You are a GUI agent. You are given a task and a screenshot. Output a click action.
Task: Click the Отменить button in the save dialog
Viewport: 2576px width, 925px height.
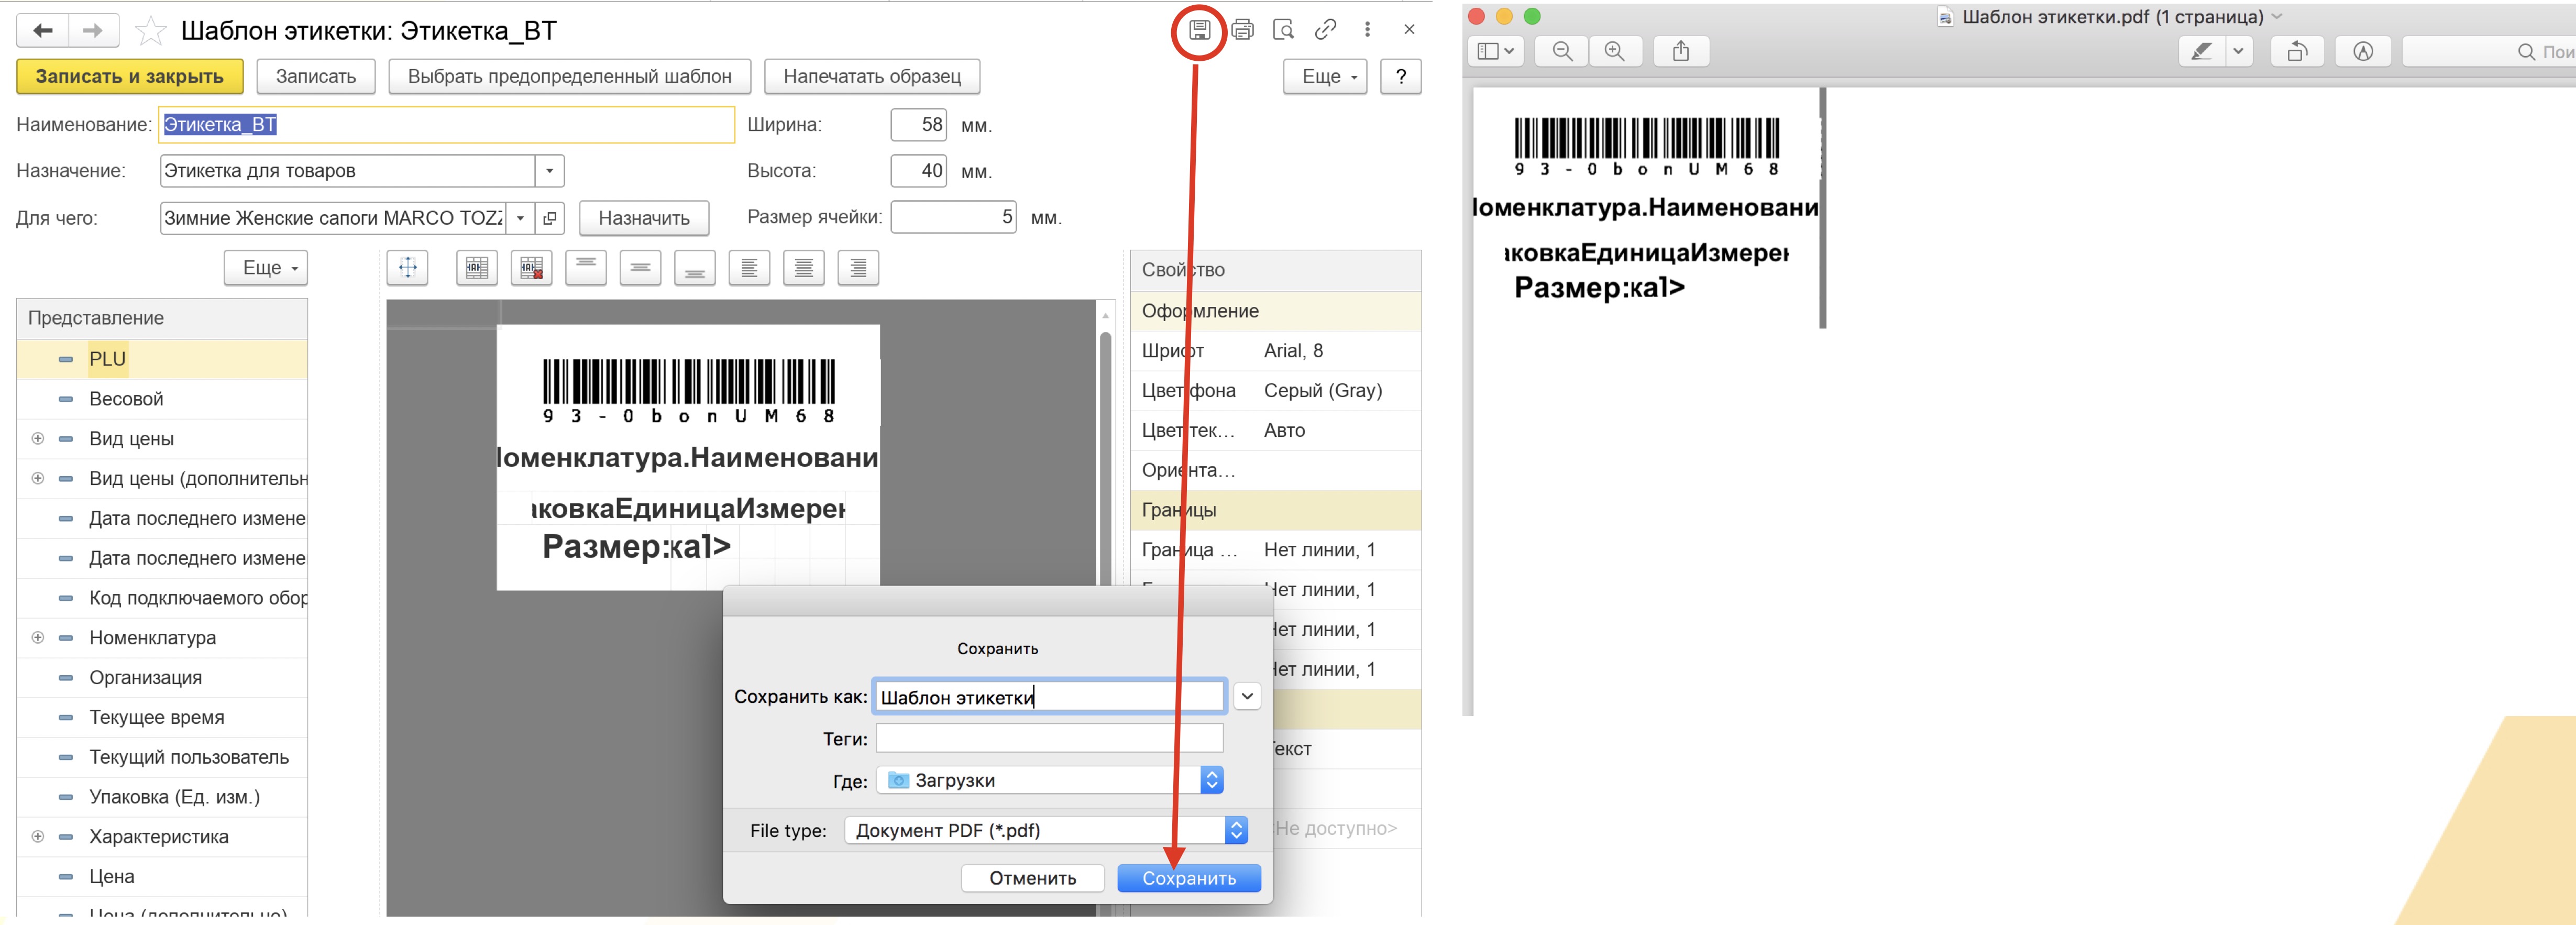click(x=1033, y=878)
